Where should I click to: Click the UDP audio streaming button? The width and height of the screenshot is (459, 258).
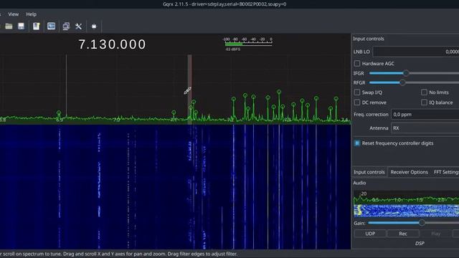(x=370, y=234)
